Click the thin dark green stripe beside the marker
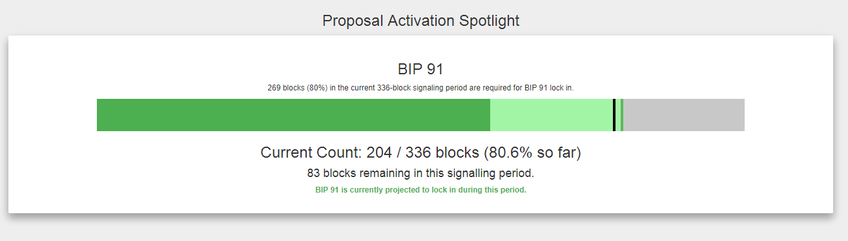Screen dimensions: 848x241 (x=622, y=115)
